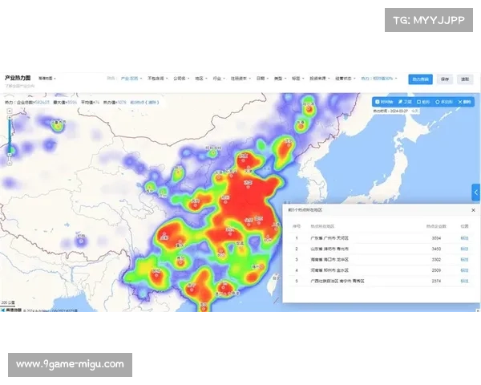Select the 广东省 广州市 天河区 row text

click(329, 238)
